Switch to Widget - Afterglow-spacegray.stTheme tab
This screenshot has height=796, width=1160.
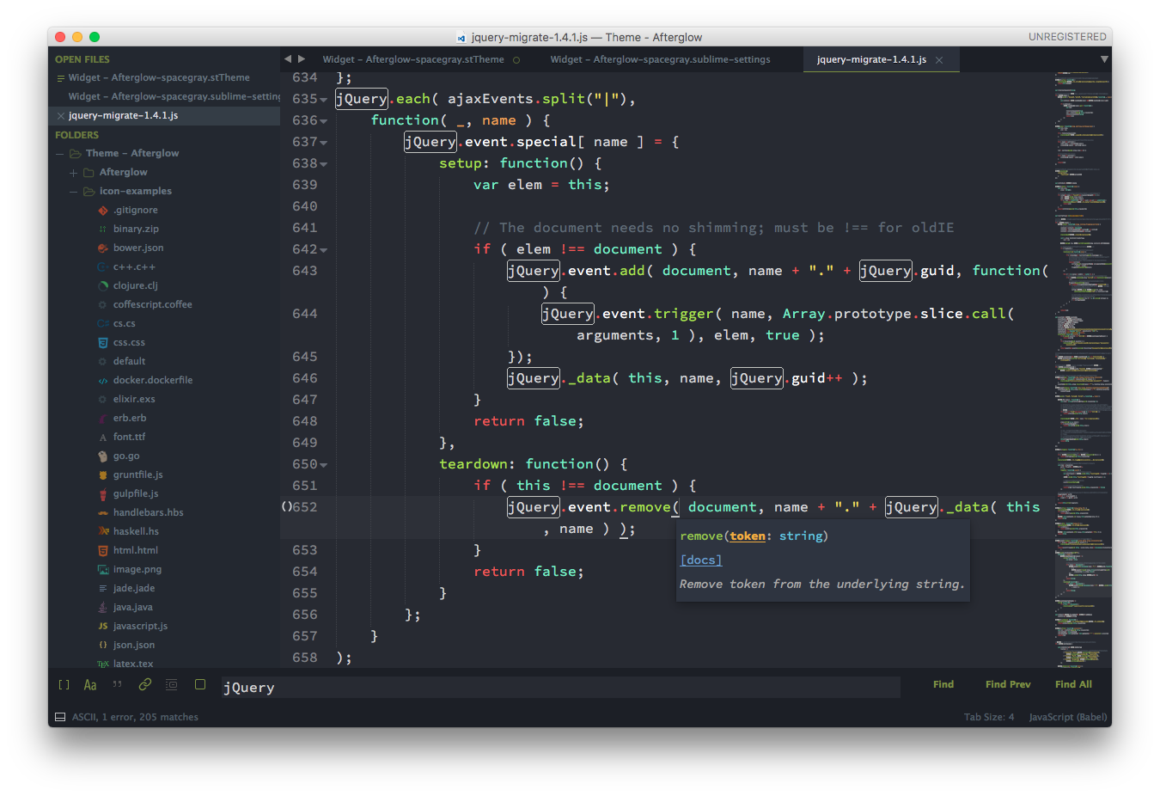coord(413,59)
